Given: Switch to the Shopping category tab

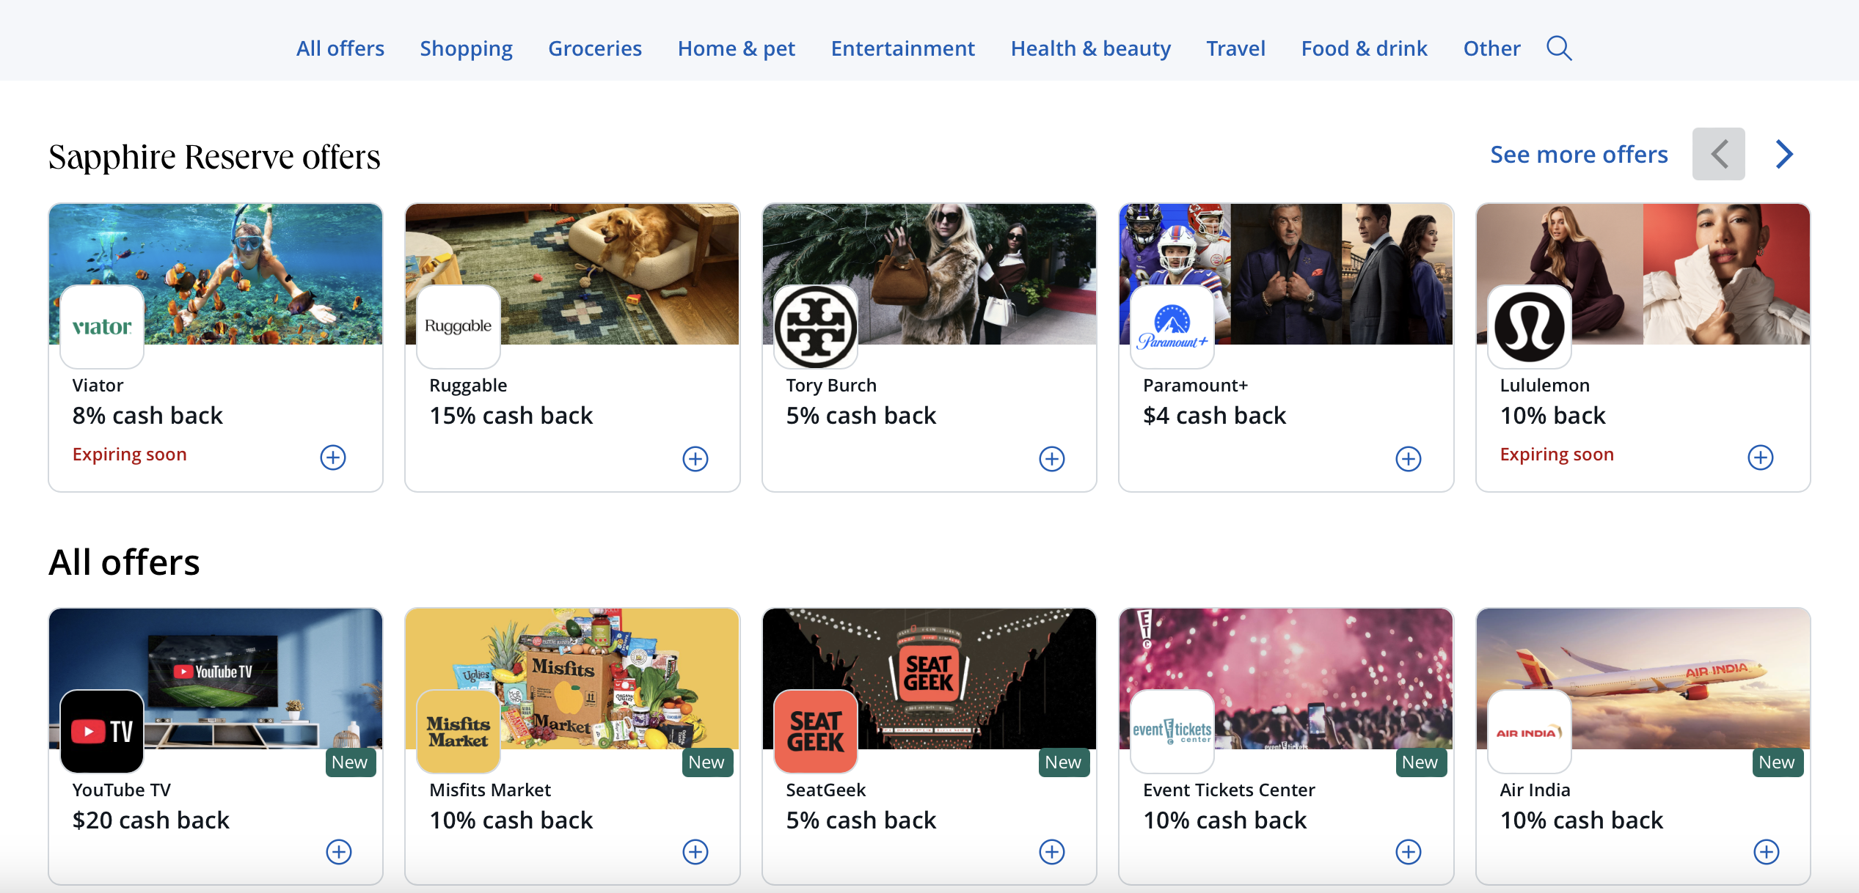Looking at the screenshot, I should point(466,48).
